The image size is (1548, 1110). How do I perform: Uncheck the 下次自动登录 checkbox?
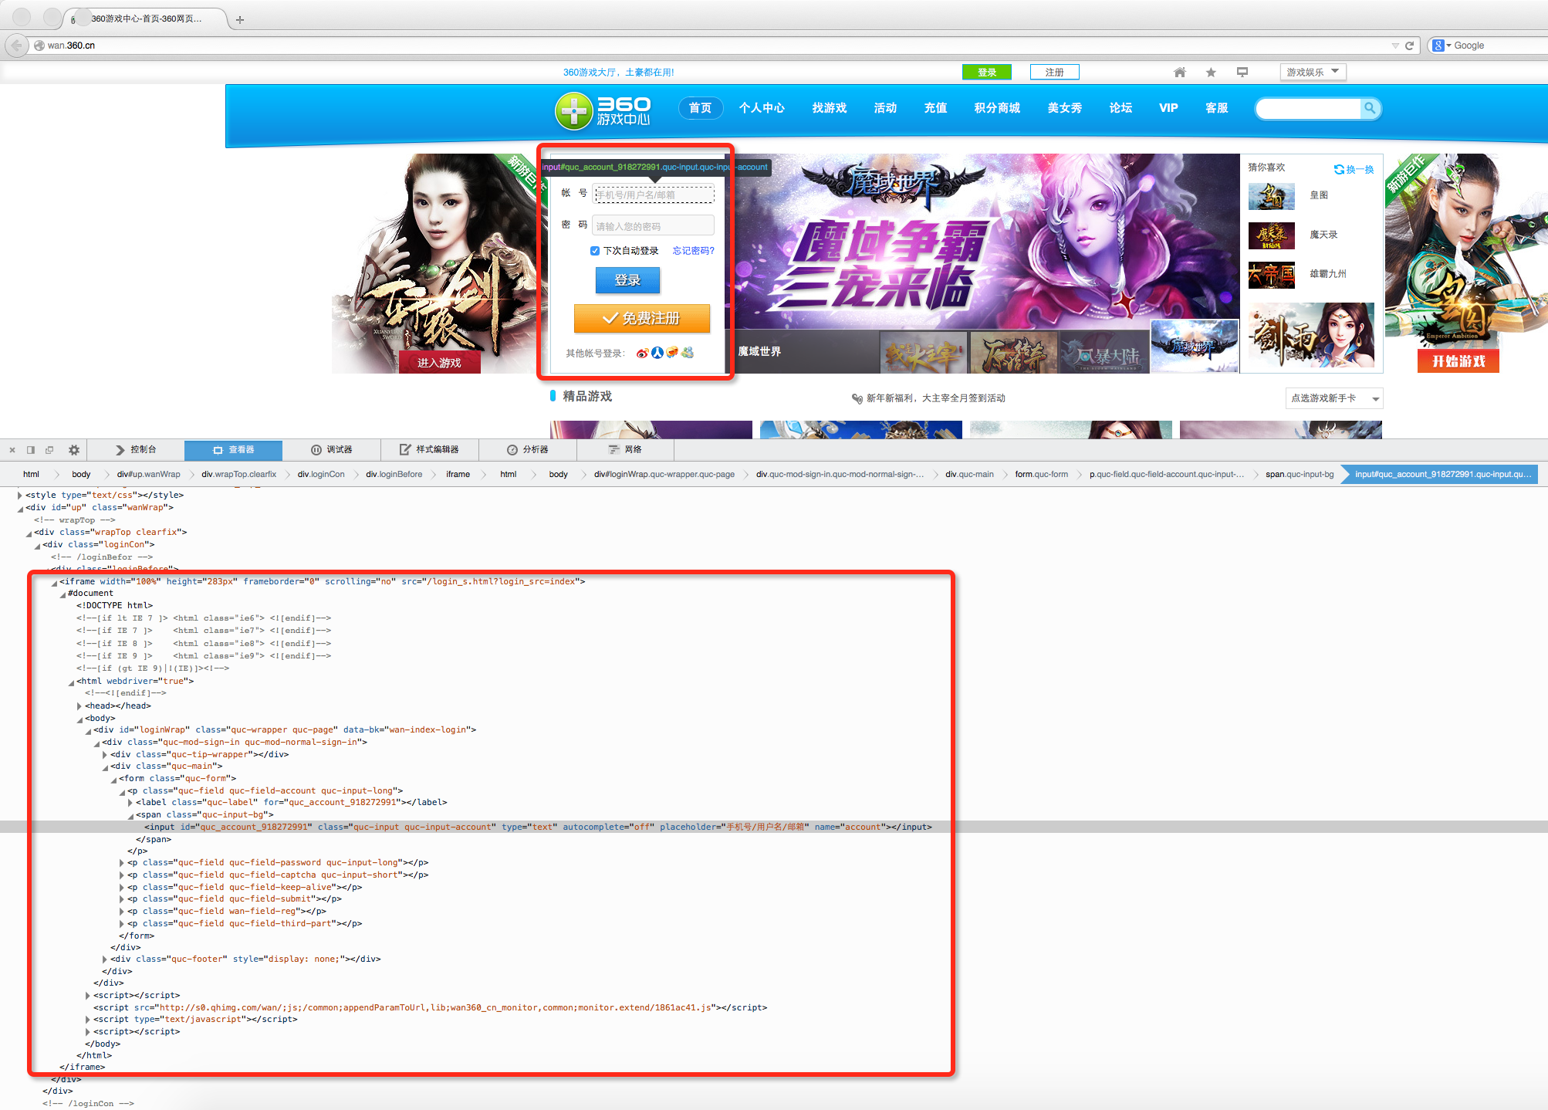pyautogui.click(x=595, y=250)
